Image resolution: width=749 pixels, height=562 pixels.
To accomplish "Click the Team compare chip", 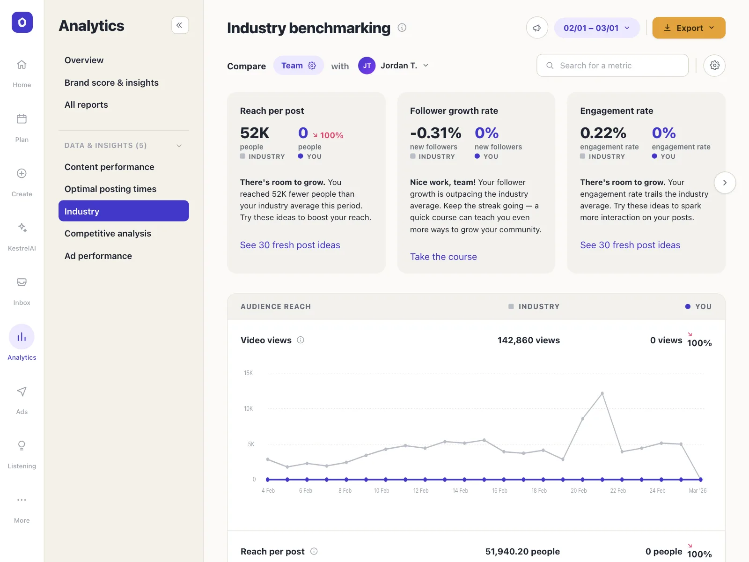I will pyautogui.click(x=299, y=66).
